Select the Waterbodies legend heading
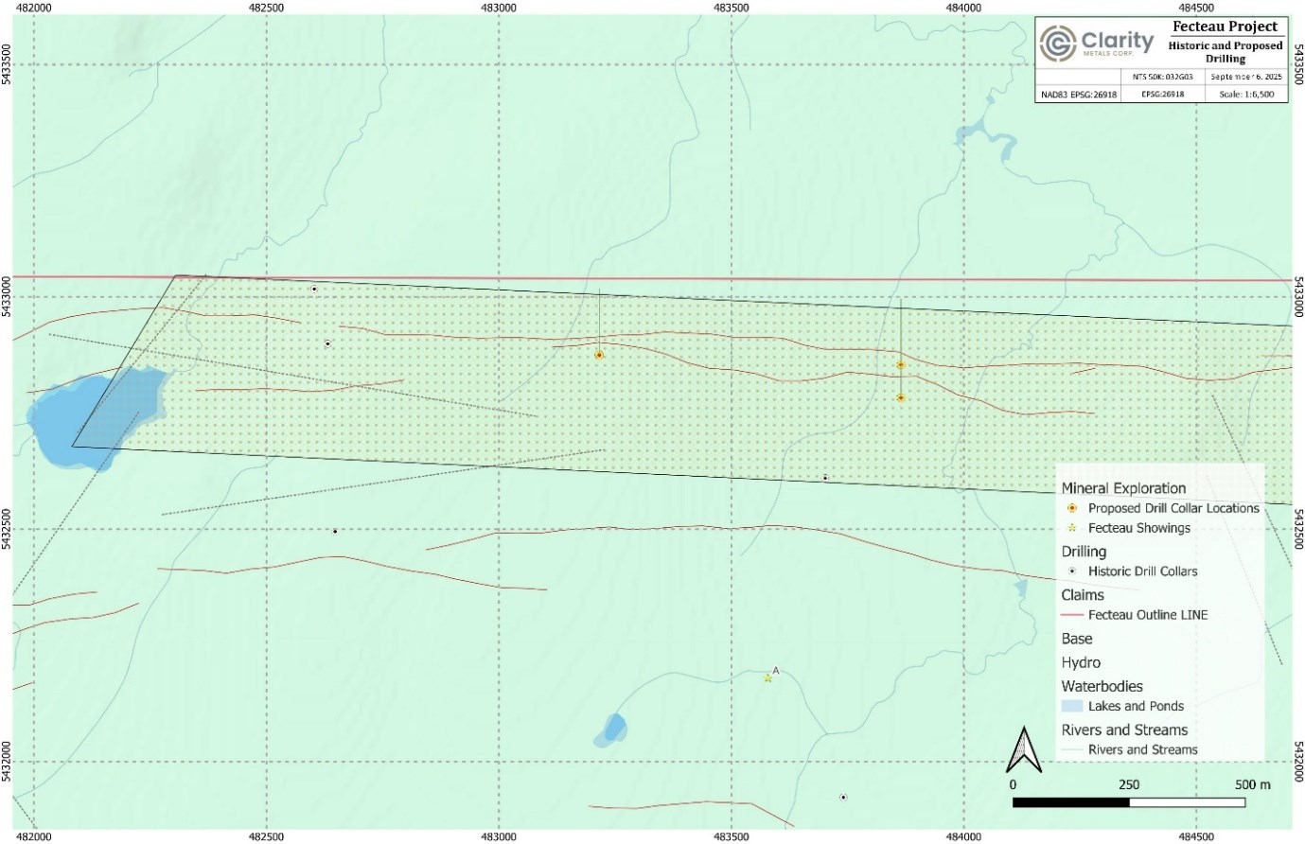Screen dimensions: 1305x844 coord(1102,686)
